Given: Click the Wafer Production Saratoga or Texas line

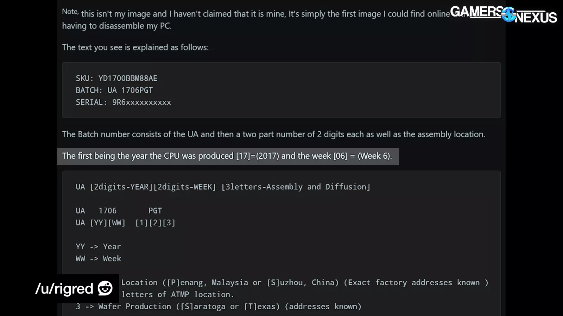Looking at the screenshot, I should coord(218,307).
